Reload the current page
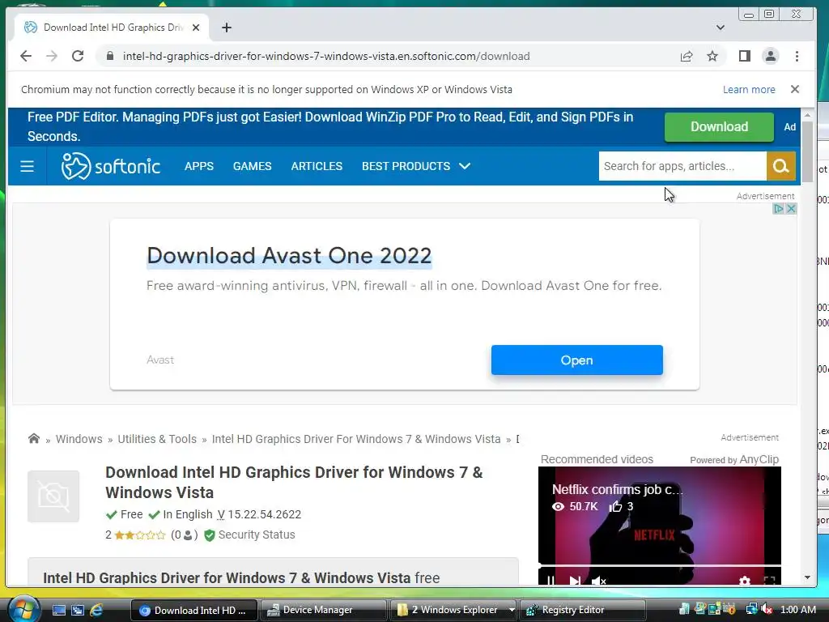Screen dimensions: 829x622 point(78,56)
